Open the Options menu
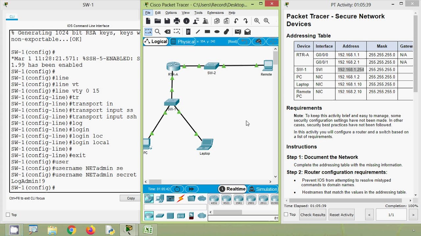This screenshot has height=236, width=421. click(x=171, y=12)
